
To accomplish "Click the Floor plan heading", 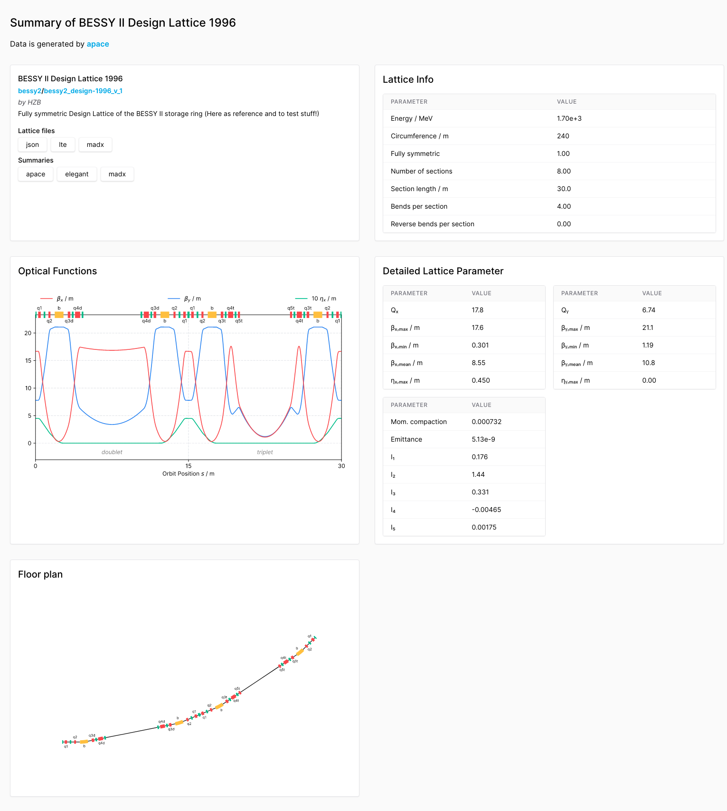I will (40, 574).
